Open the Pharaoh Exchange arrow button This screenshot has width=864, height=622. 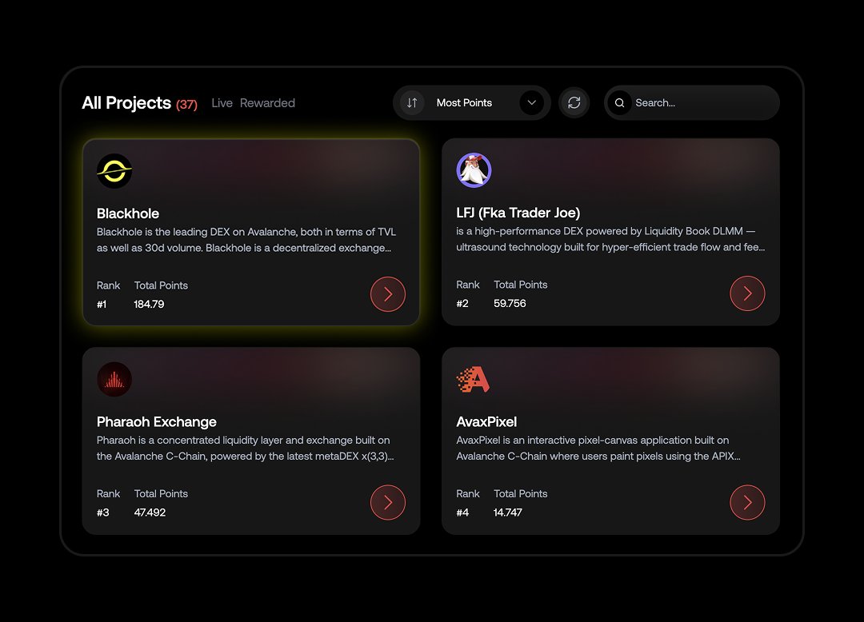(388, 502)
